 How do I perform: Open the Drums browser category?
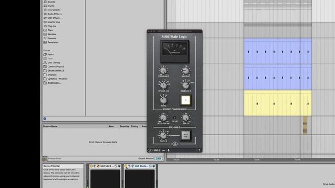[x=51, y=6]
